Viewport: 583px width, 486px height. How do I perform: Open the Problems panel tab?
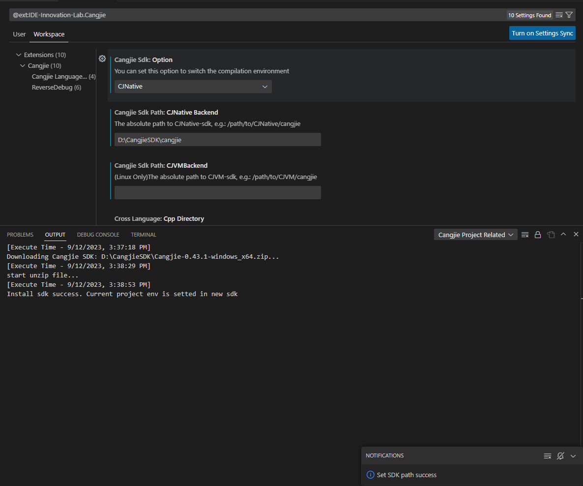[x=20, y=235]
